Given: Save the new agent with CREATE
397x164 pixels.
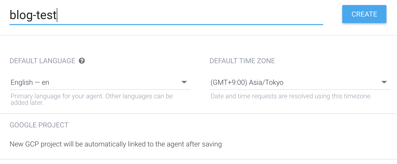Looking at the screenshot, I should tap(364, 14).
